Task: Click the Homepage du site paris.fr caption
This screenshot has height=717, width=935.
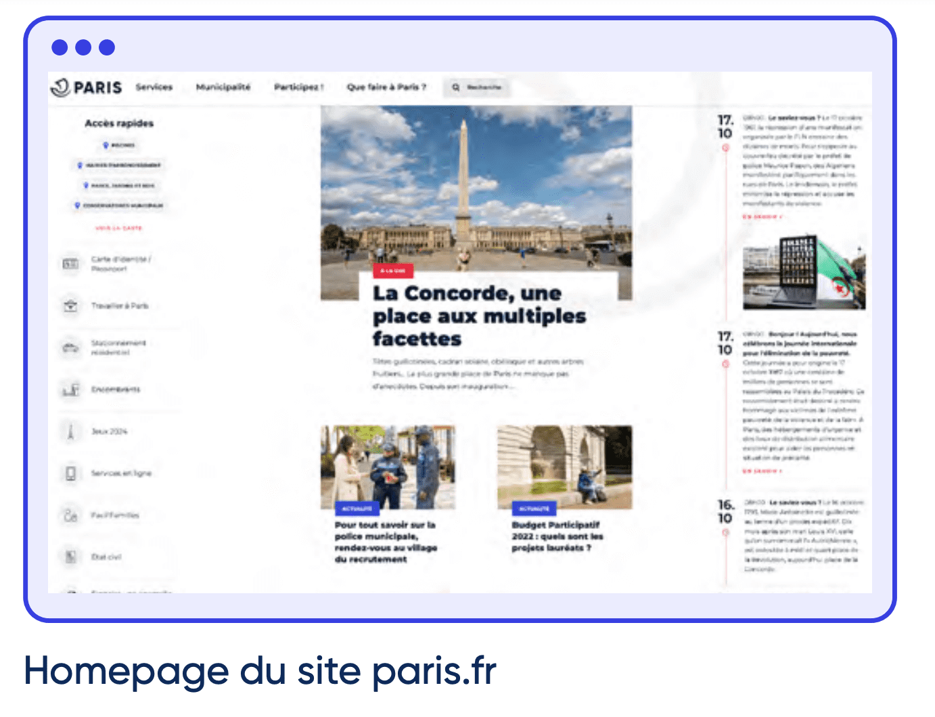Action: click(260, 672)
